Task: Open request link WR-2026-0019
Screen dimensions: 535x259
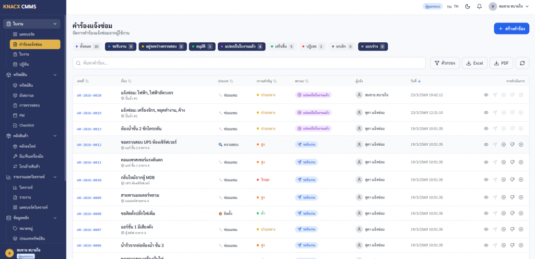Action: pos(89,113)
